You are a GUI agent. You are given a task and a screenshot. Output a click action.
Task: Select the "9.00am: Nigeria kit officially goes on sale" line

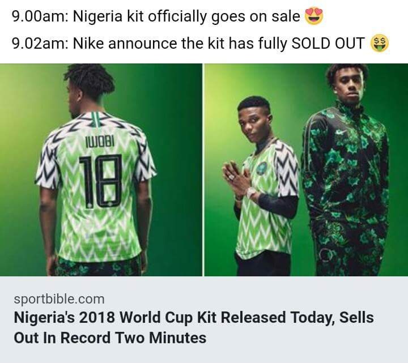coord(156,17)
